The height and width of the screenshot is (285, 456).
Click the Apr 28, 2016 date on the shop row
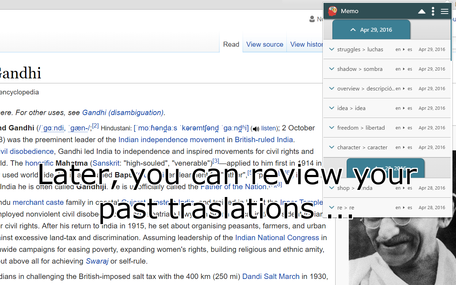pos(432,188)
